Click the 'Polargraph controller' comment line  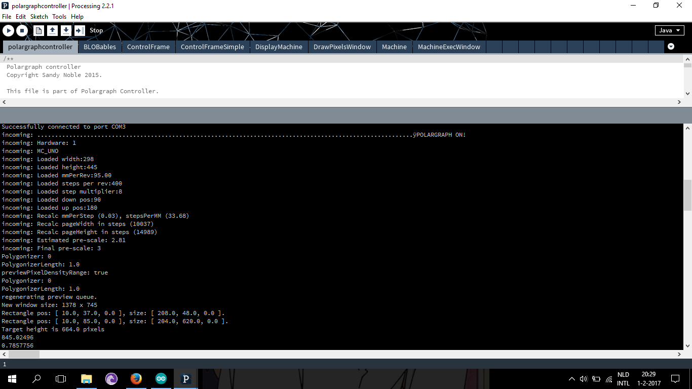(x=44, y=67)
